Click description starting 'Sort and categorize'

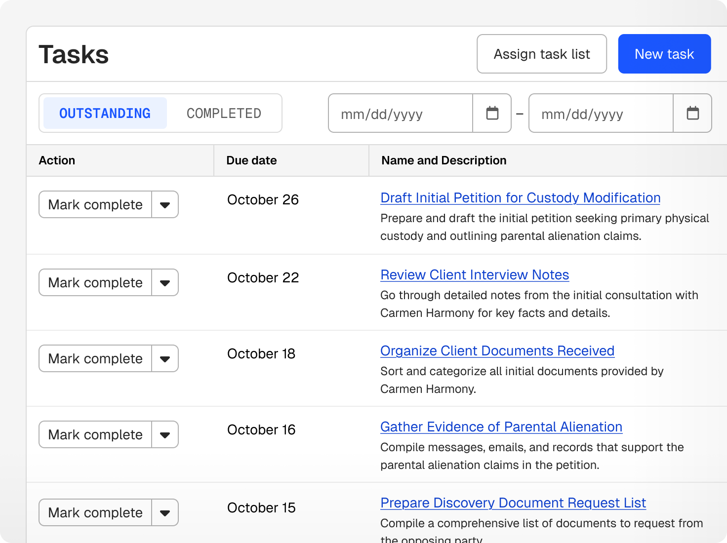tap(522, 380)
